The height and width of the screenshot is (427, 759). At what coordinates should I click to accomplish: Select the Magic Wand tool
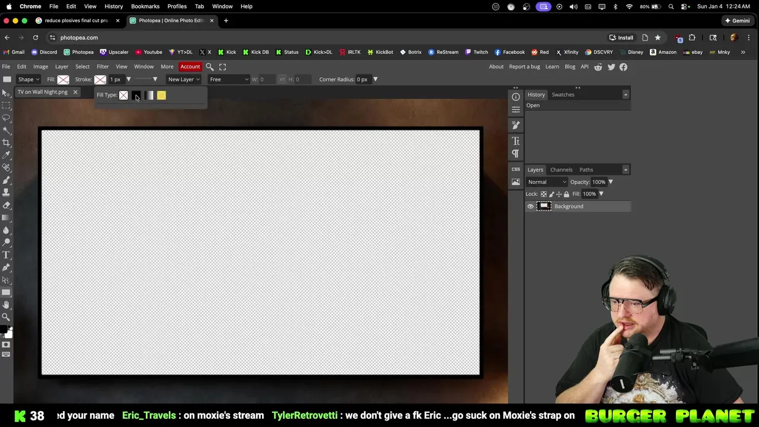tap(6, 130)
